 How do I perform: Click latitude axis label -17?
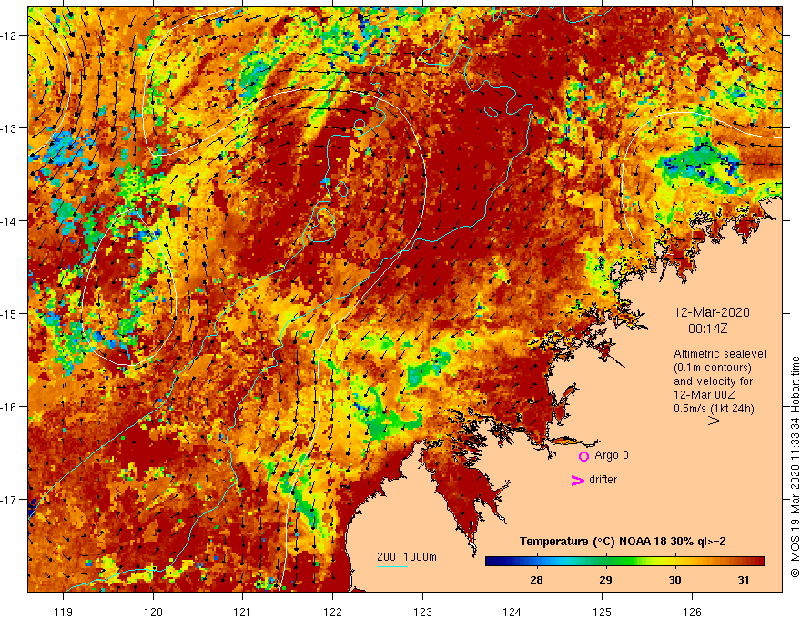(9, 499)
